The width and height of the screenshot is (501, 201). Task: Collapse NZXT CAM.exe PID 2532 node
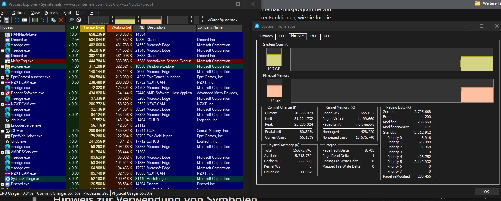point(2,104)
